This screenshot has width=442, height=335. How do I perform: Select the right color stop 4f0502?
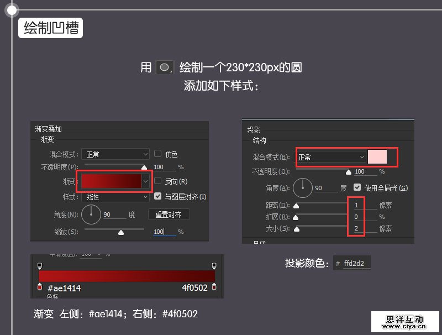pos(213,287)
